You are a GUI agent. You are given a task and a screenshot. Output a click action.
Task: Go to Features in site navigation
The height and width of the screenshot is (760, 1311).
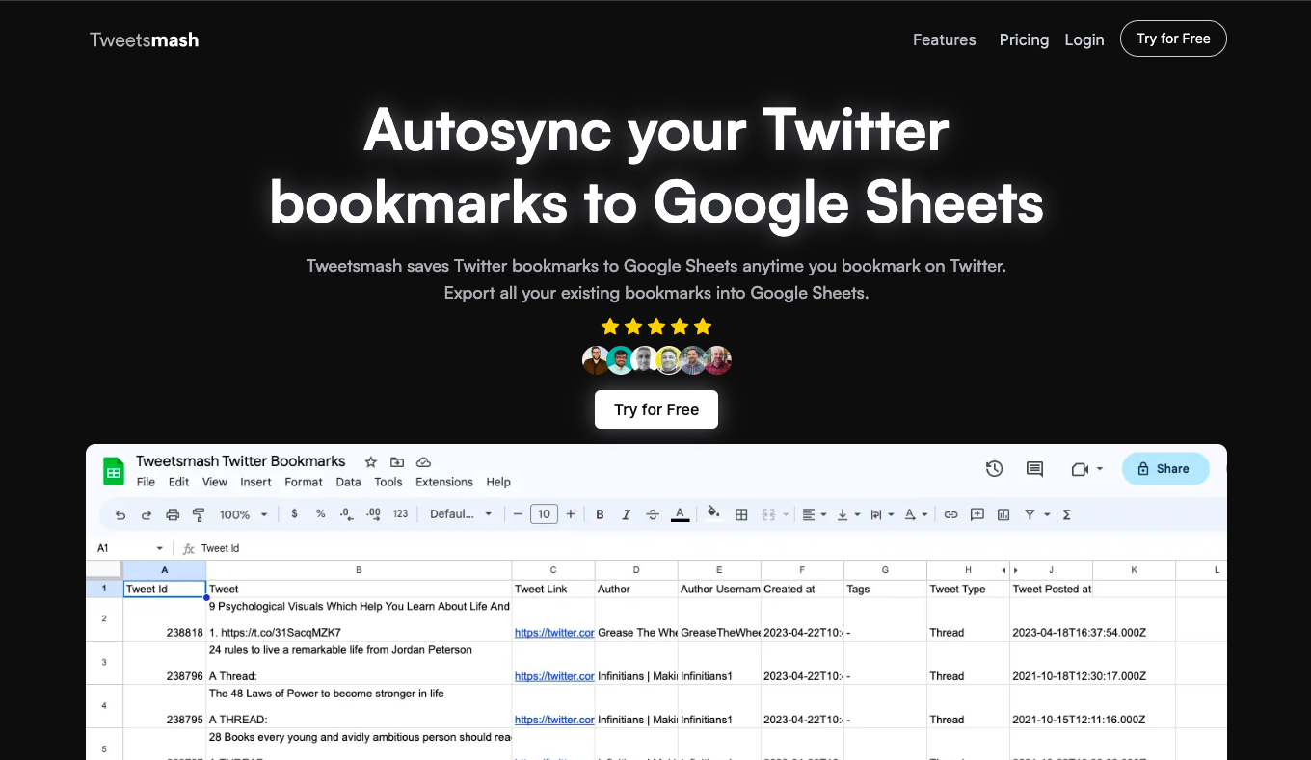pyautogui.click(x=945, y=39)
